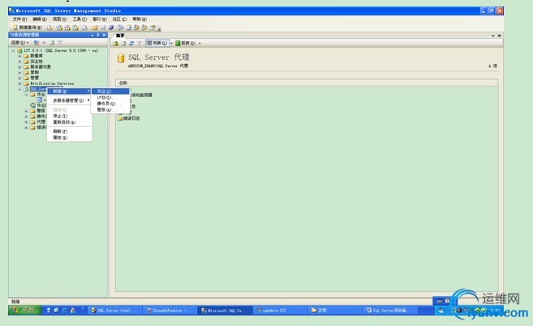
Task: Click the Save All toolbar icon
Action: point(111,28)
